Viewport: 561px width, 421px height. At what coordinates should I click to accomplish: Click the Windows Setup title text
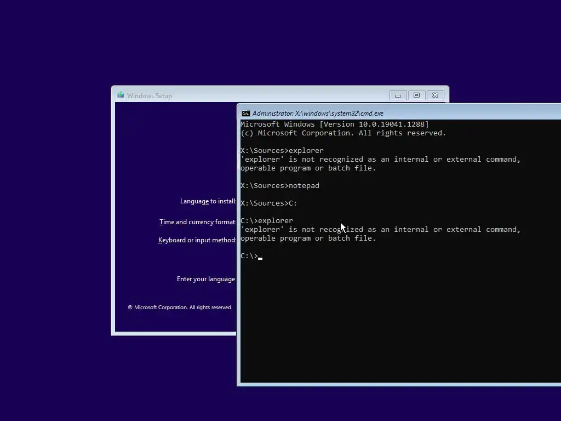tap(149, 95)
